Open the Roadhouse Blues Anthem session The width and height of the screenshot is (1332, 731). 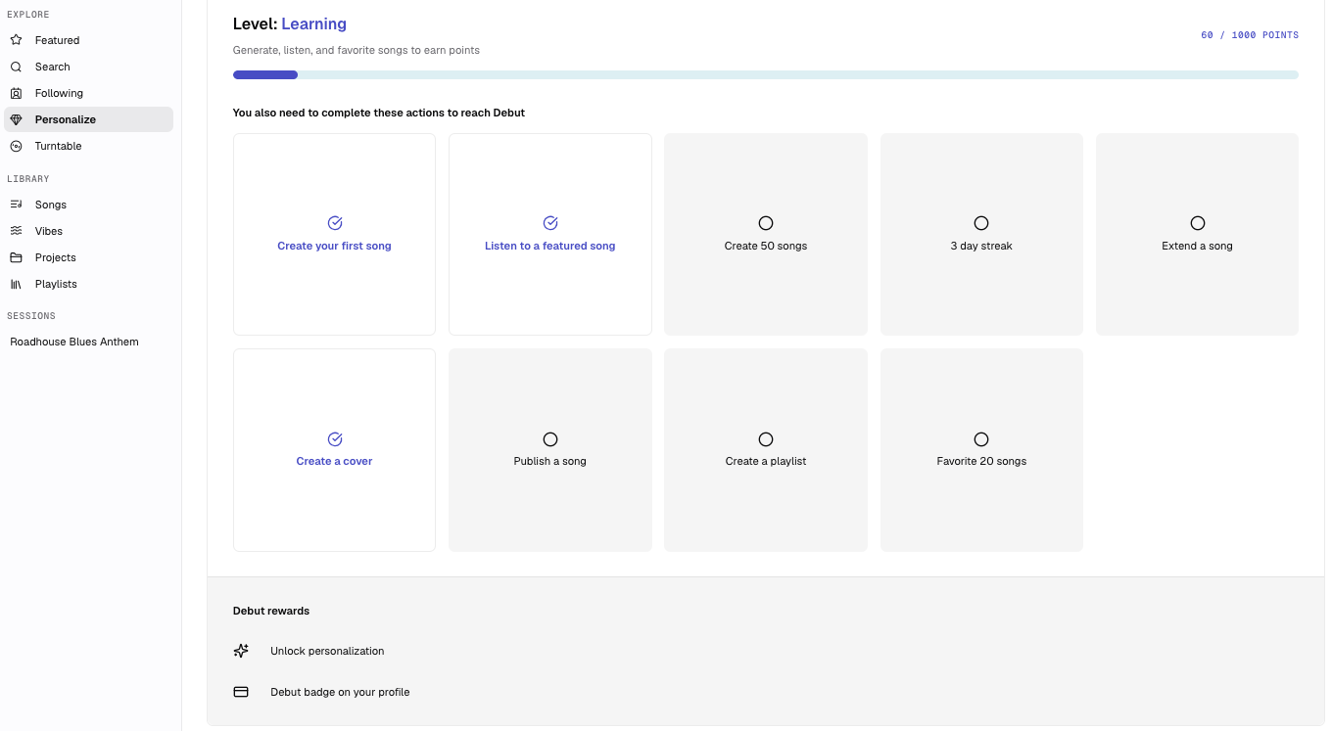(74, 342)
